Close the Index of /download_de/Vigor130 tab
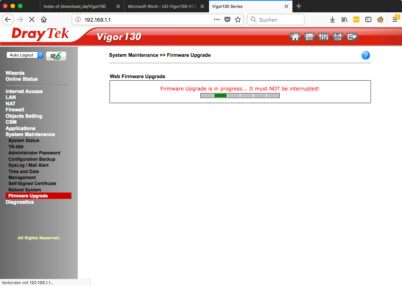This screenshot has width=402, height=286. coord(118,6)
